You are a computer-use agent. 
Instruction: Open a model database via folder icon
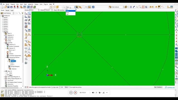coord(5,7)
